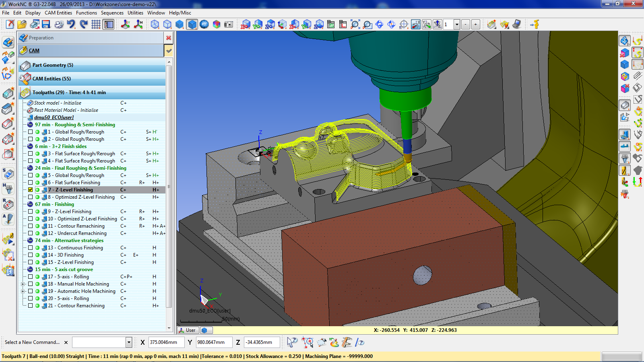Open the command selection combo box dropdown
This screenshot has height=362, width=644.
point(129,342)
